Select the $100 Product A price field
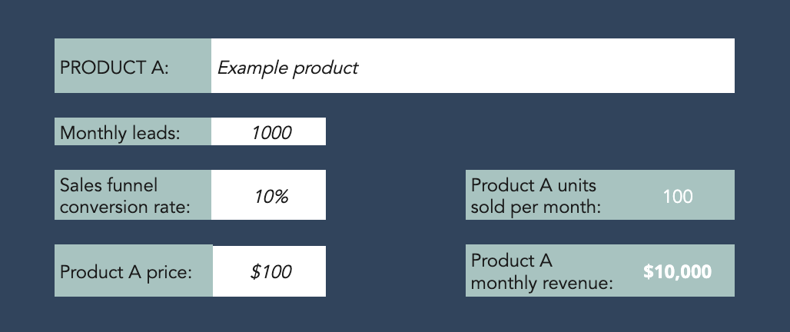The height and width of the screenshot is (332, 790). click(x=269, y=271)
